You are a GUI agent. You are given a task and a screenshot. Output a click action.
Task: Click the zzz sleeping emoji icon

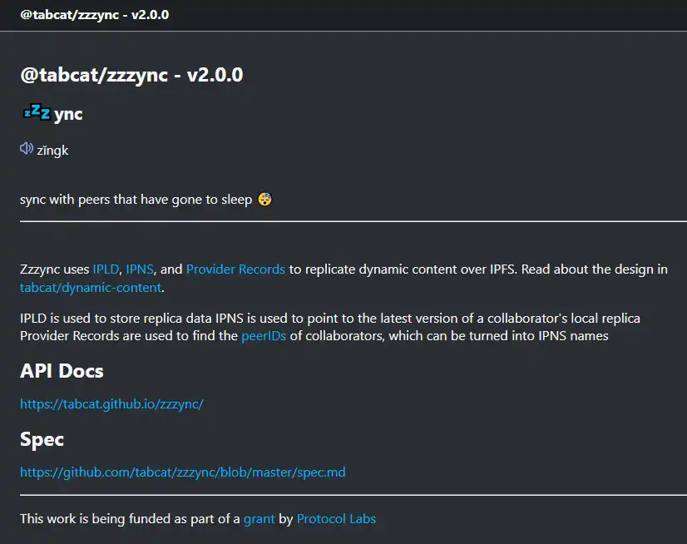36,112
